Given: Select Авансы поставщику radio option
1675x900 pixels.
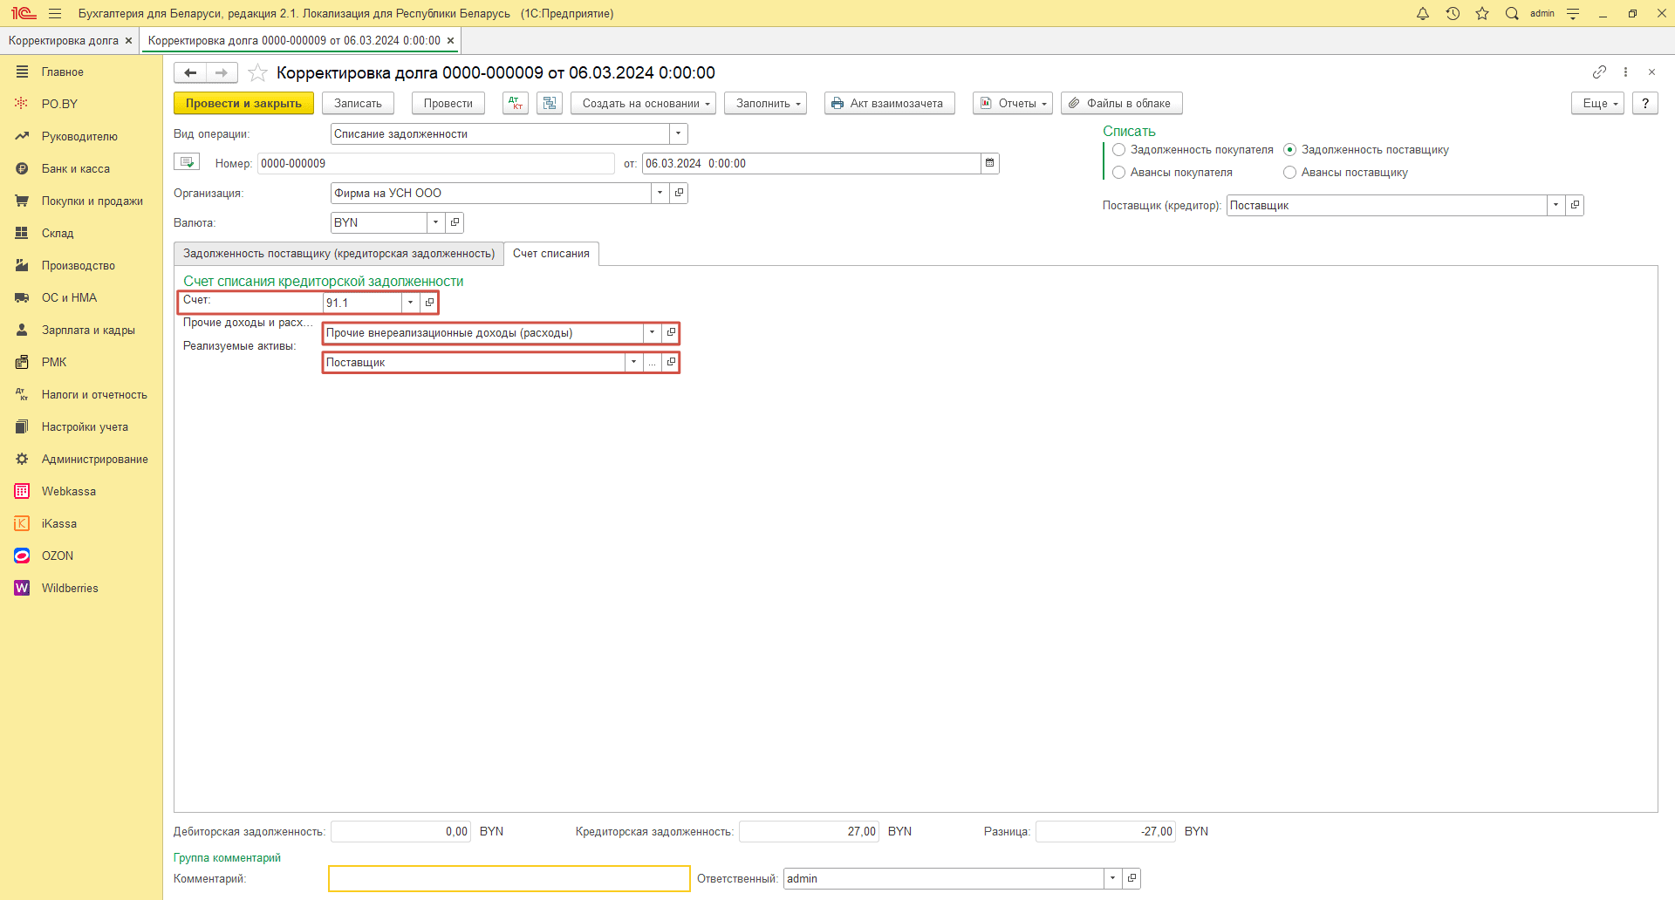Looking at the screenshot, I should pos(1289,173).
